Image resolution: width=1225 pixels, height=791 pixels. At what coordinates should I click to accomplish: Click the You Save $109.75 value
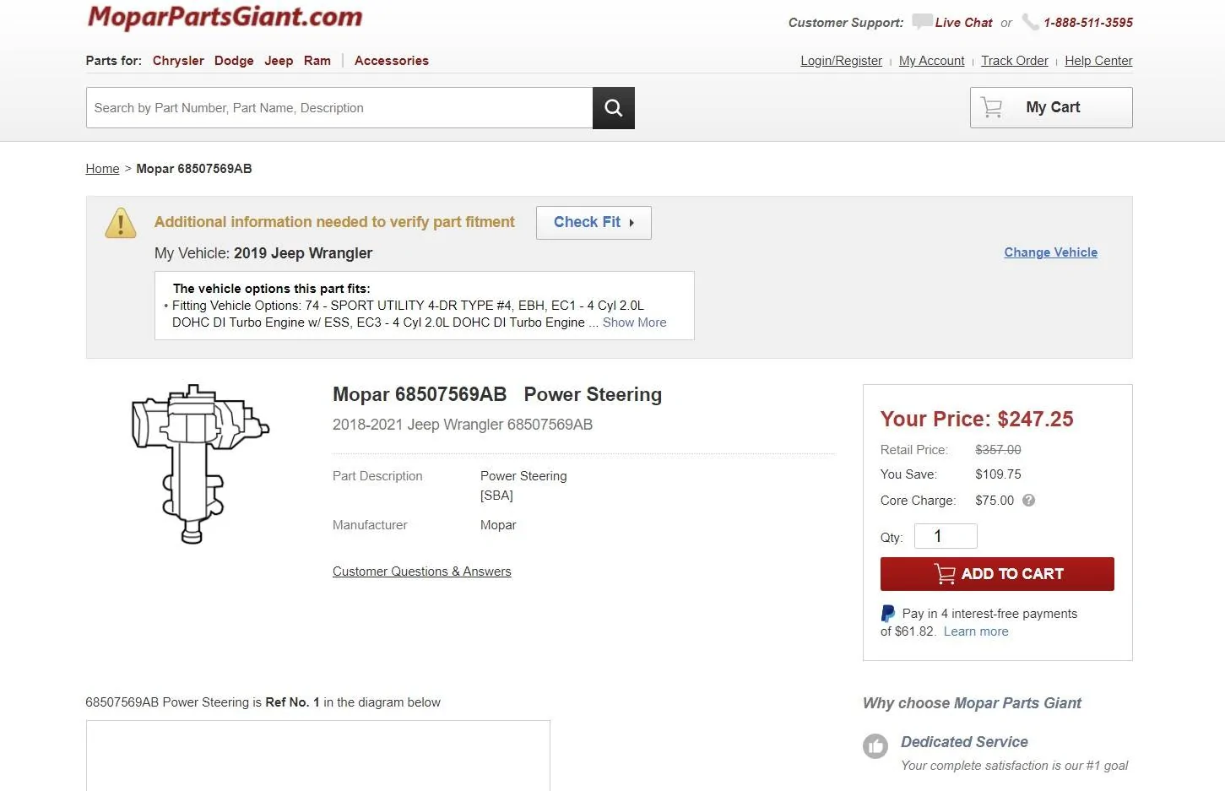(998, 474)
